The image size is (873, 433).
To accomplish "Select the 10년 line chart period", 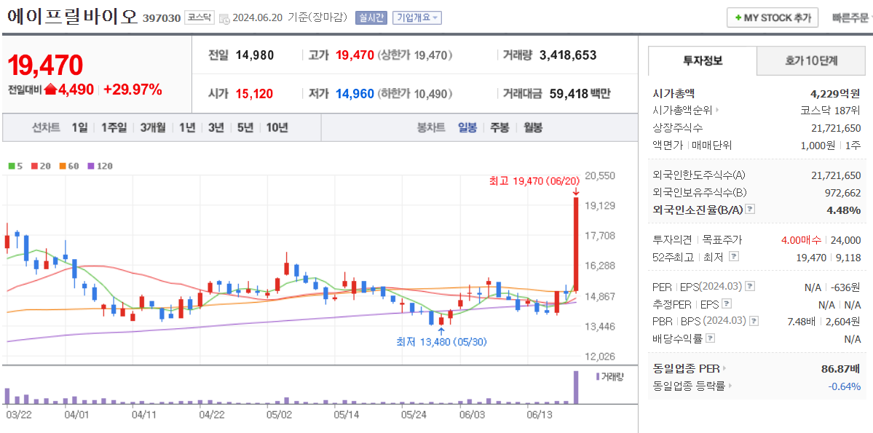I will (277, 127).
